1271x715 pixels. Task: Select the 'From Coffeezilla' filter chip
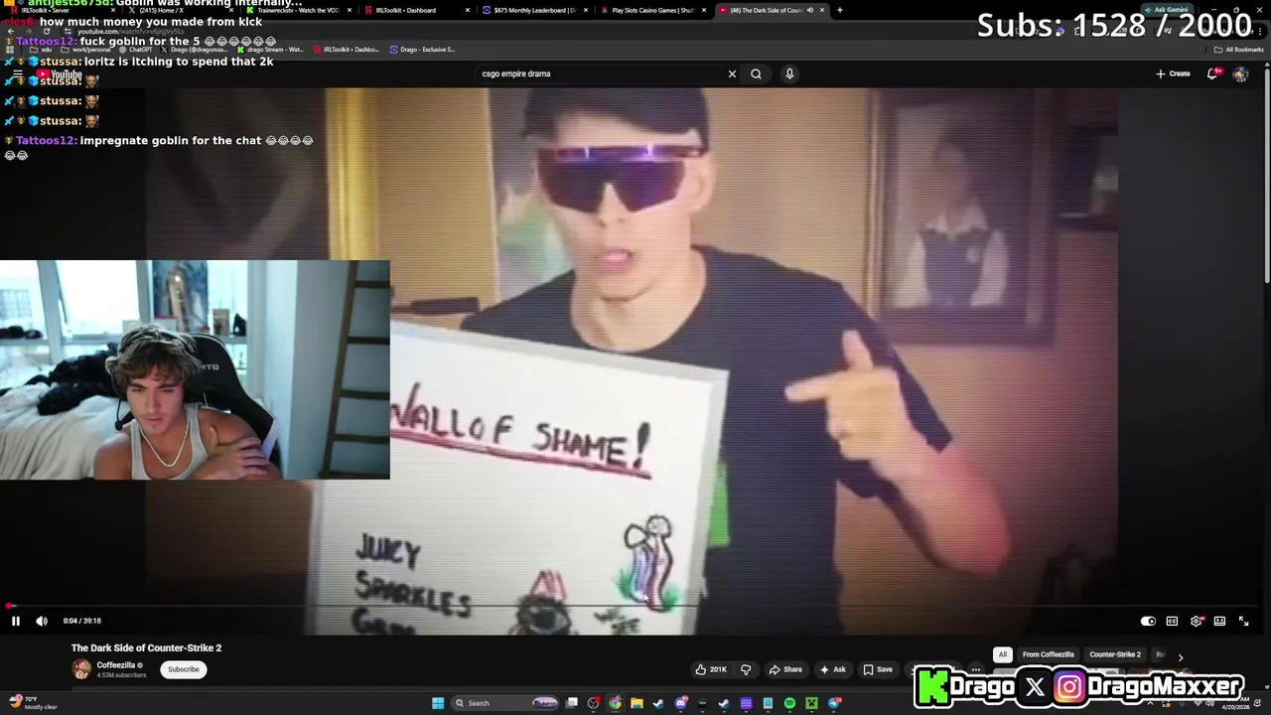(1049, 654)
